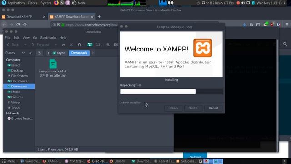
Task: Switch to the XAMPP Download Success tab
Action: [71, 17]
